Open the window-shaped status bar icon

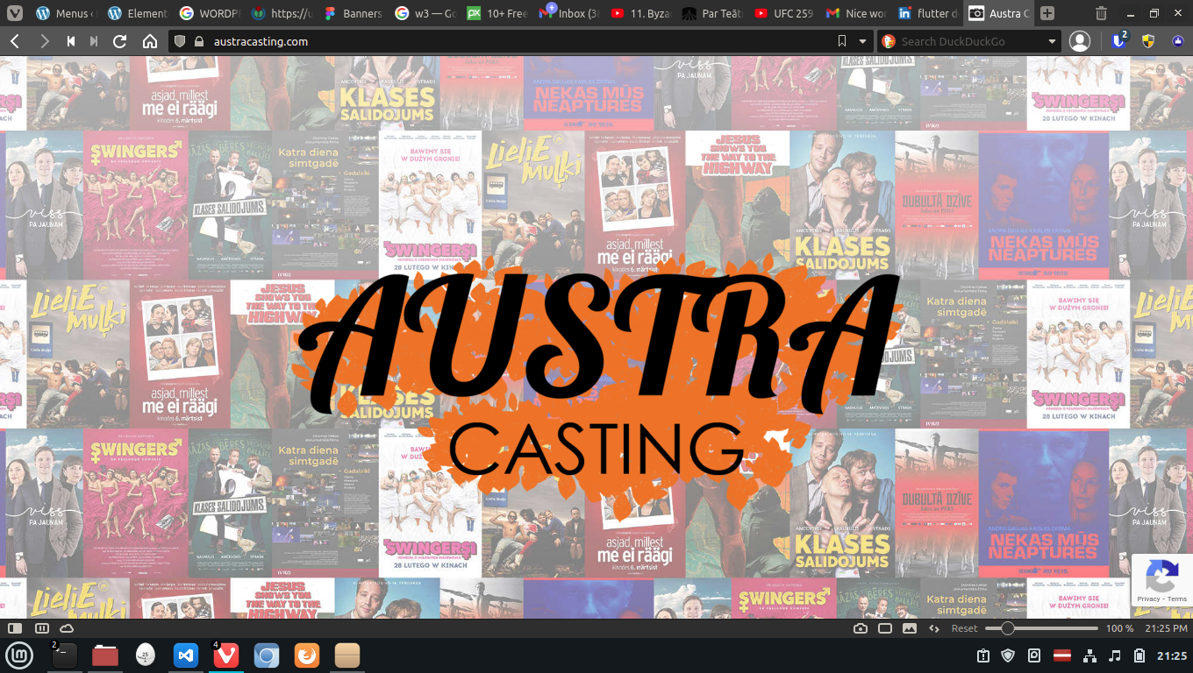[x=885, y=628]
